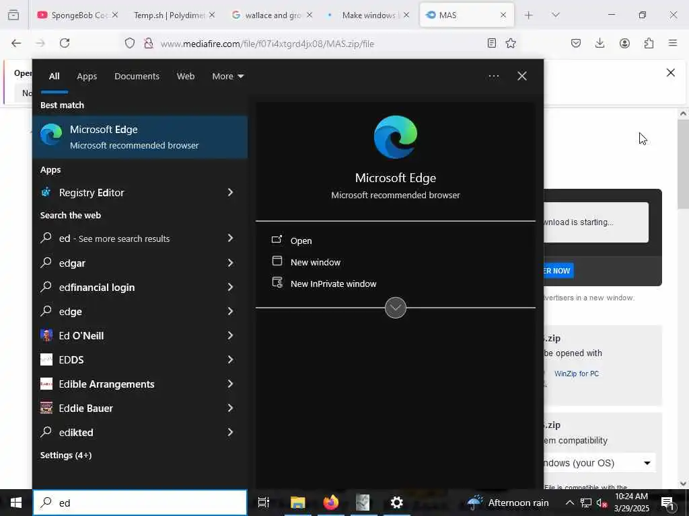Toggle reader view icon in address bar
Image resolution: width=689 pixels, height=516 pixels.
pyautogui.click(x=492, y=43)
